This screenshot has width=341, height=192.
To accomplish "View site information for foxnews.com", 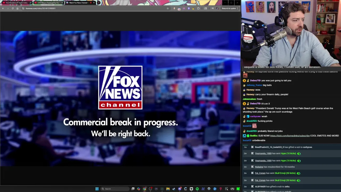I will [23, 8].
